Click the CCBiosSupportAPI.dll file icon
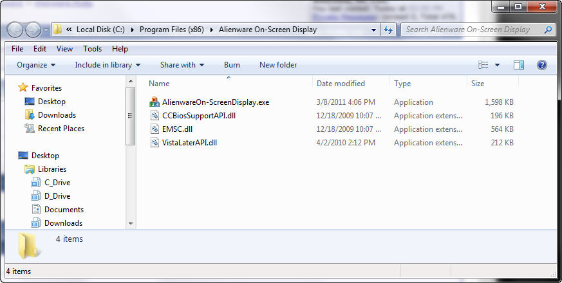Image resolution: width=562 pixels, height=283 pixels. [155, 116]
